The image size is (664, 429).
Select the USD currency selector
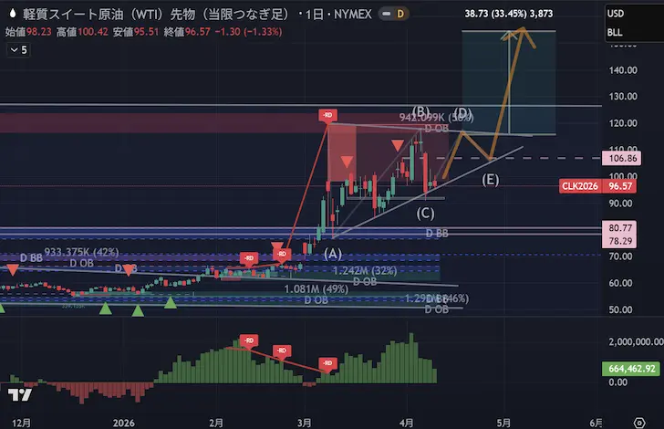616,14
